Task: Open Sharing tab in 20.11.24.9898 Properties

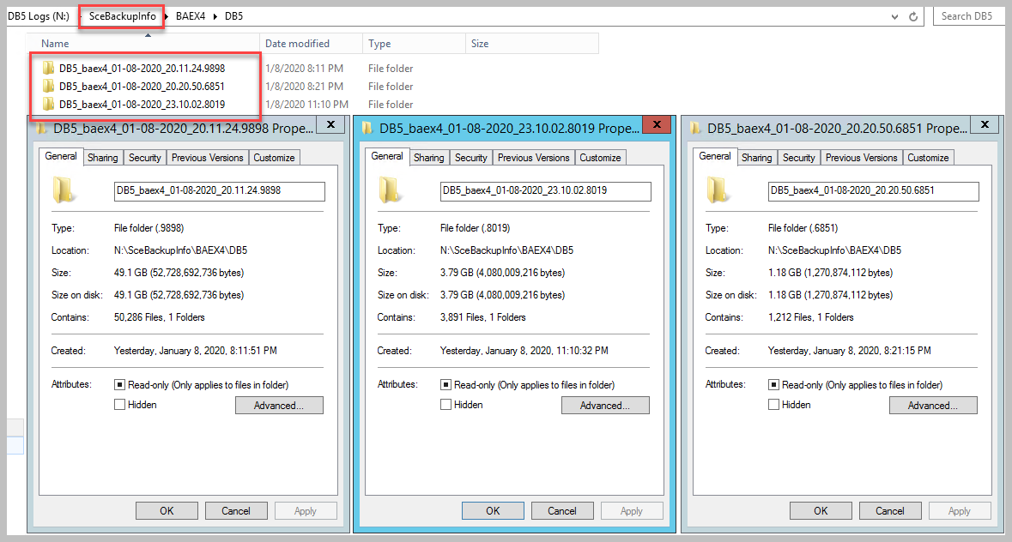Action: coord(103,158)
